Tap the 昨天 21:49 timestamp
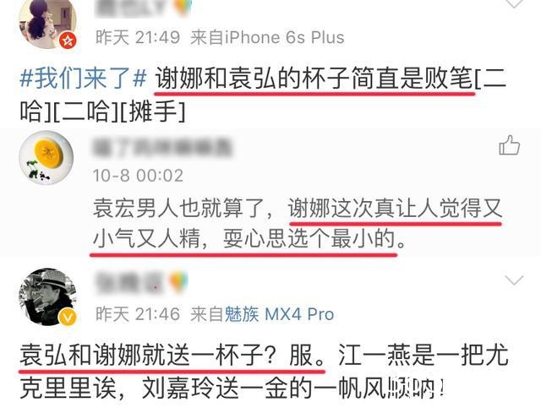Image resolution: width=541 pixels, height=413 pixels. pyautogui.click(x=138, y=37)
